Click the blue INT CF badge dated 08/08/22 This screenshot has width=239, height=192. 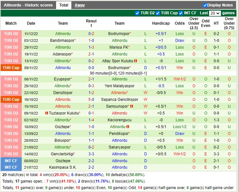click(11, 161)
